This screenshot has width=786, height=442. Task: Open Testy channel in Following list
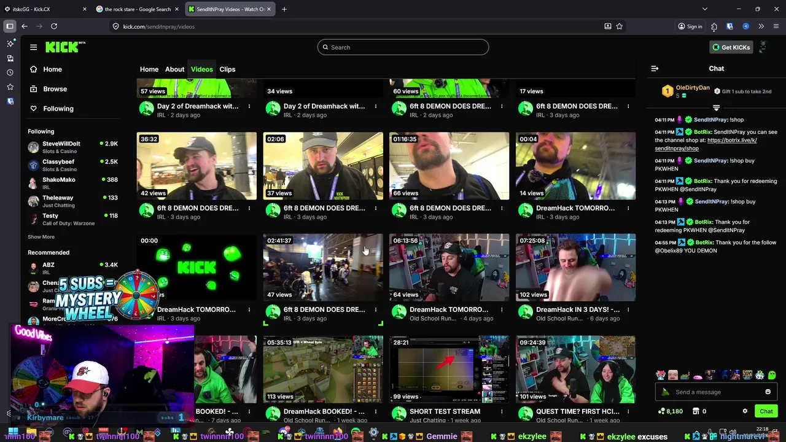pyautogui.click(x=72, y=219)
